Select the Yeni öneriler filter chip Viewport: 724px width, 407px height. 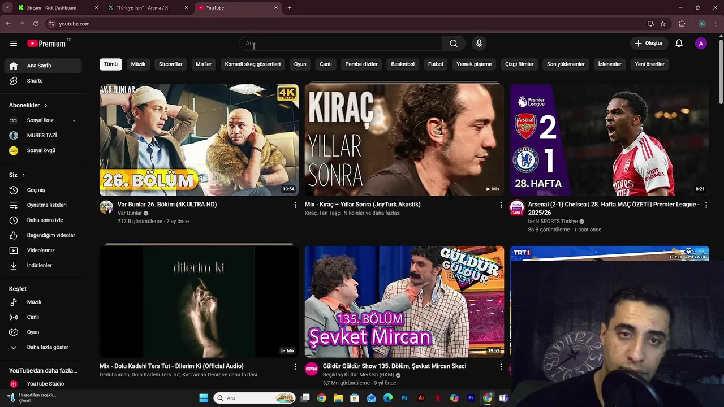click(x=649, y=64)
